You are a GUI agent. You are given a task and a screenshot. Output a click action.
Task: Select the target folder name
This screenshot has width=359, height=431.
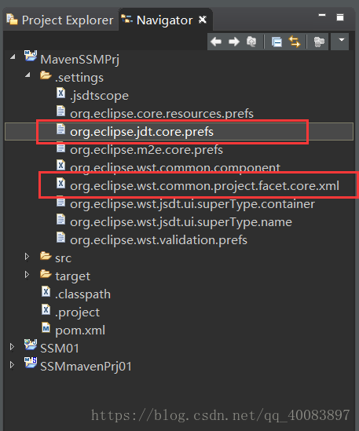tap(72, 276)
